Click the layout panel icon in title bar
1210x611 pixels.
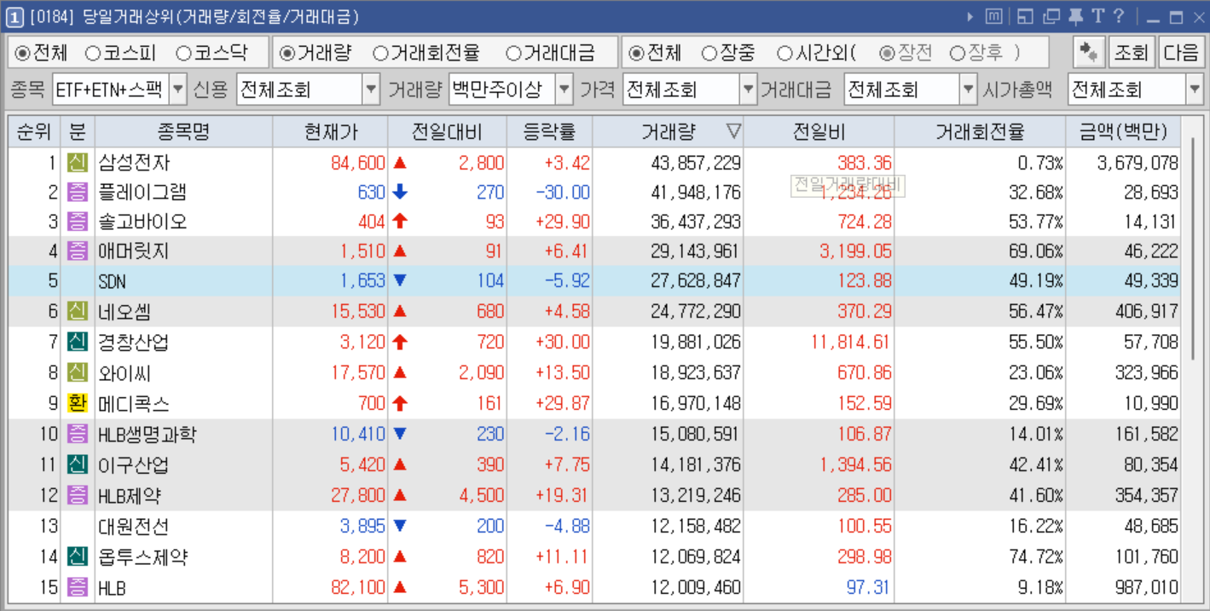click(1025, 16)
